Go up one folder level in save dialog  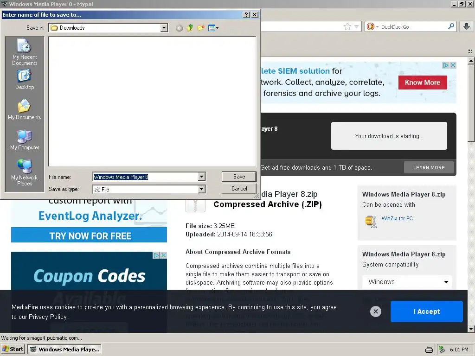coord(190,28)
